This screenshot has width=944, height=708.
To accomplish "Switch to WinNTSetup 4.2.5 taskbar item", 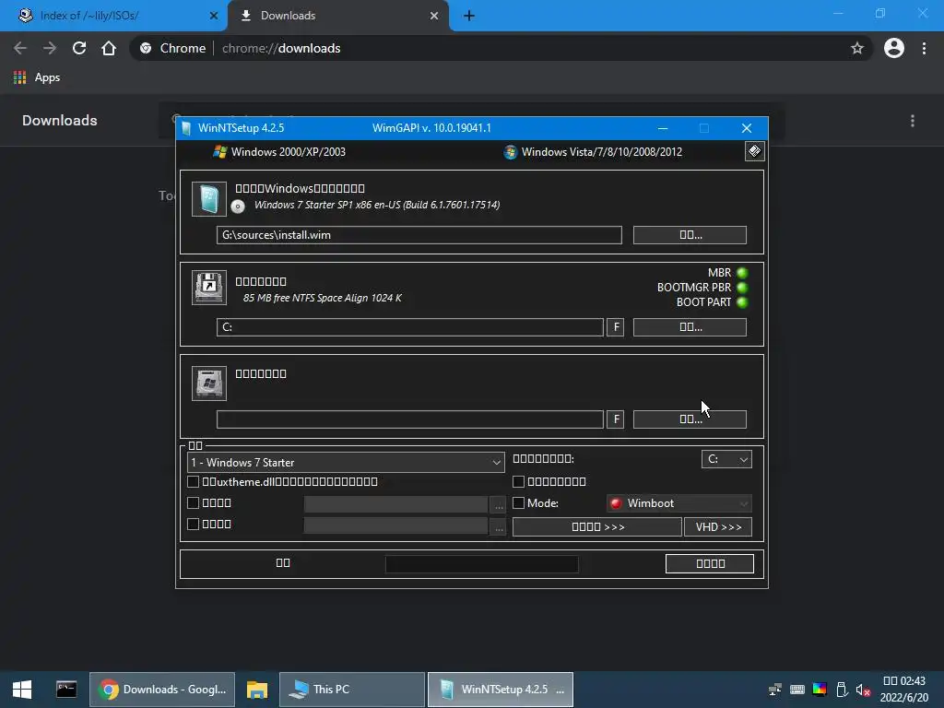I will tap(501, 690).
